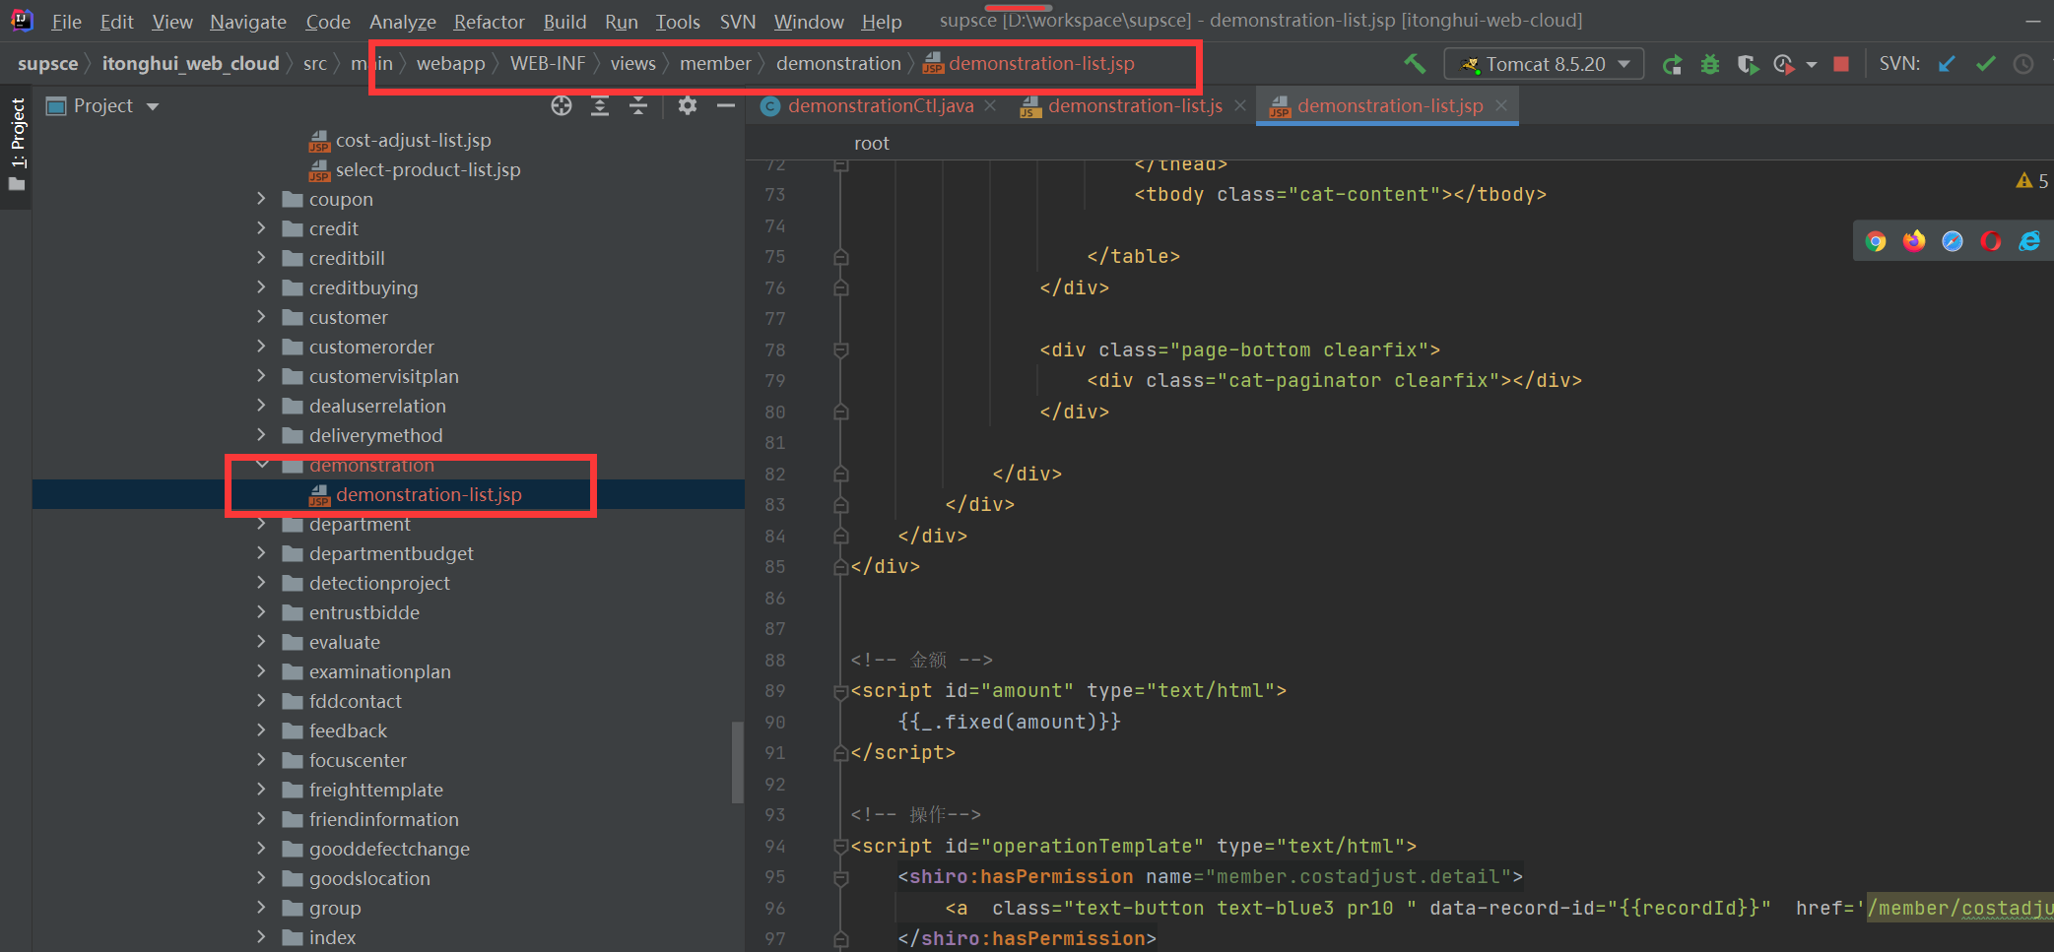Hide the Project tool window with the minus icon
Viewport: 2054px width, 952px height.
click(726, 105)
